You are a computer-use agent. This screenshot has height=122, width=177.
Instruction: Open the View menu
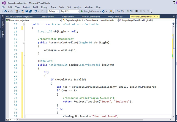[x=17, y=7]
